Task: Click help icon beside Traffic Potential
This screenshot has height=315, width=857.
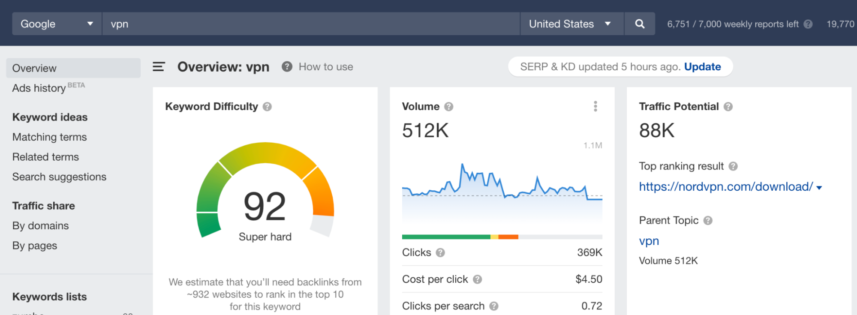Action: tap(728, 107)
